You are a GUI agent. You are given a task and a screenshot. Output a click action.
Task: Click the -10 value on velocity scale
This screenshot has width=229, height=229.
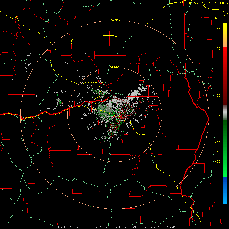218,124
